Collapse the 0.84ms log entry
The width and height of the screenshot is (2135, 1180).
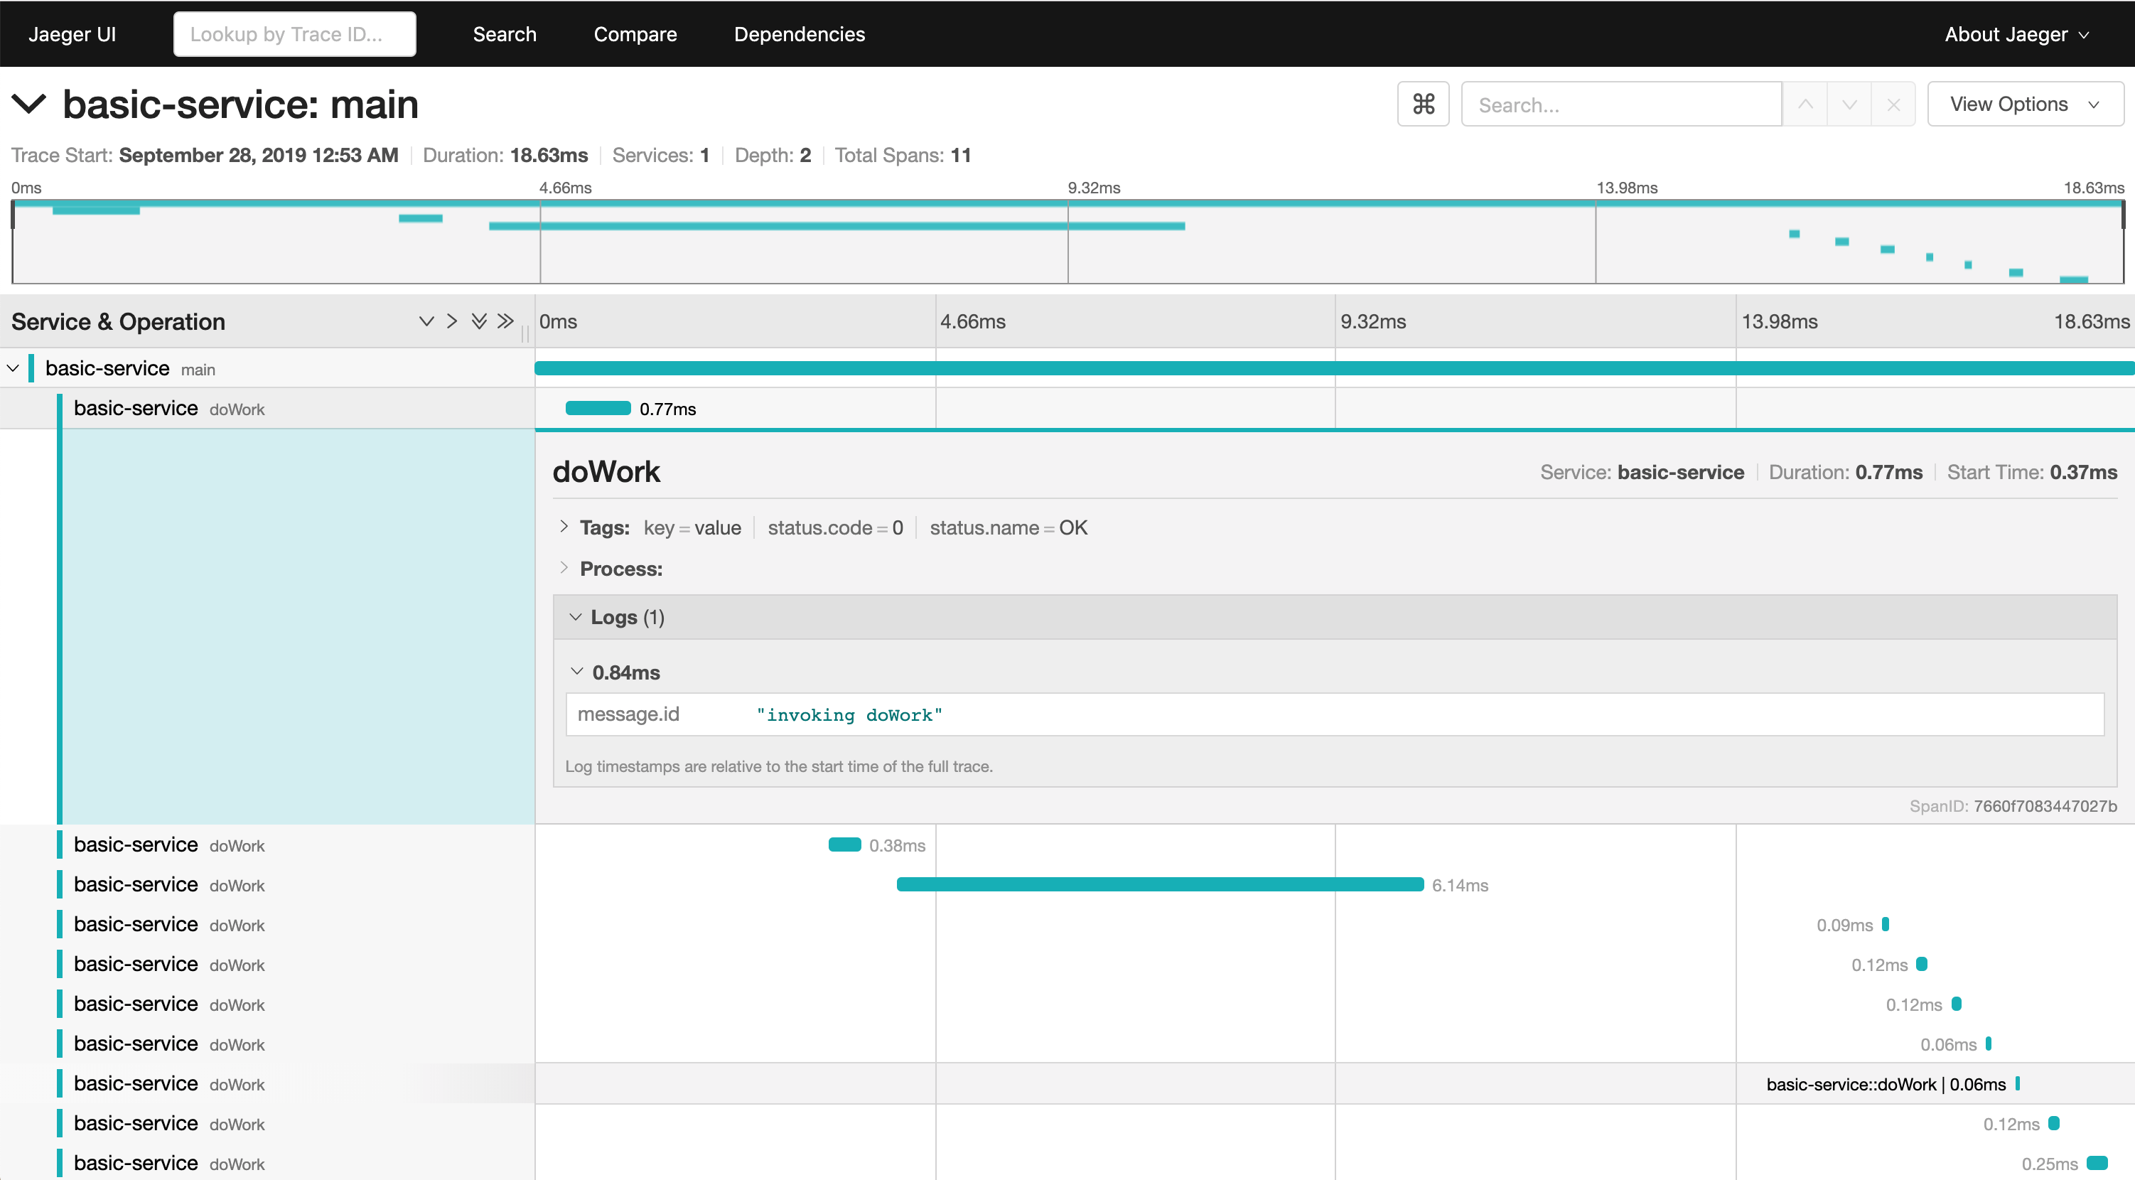[577, 672]
